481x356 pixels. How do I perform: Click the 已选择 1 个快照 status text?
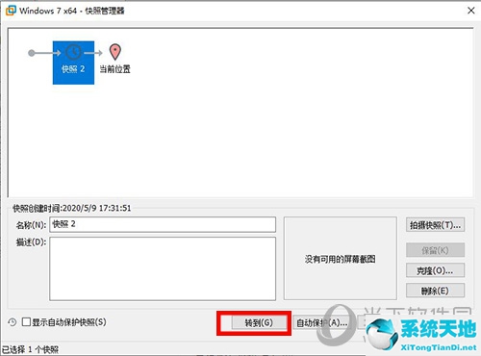[x=31, y=349]
